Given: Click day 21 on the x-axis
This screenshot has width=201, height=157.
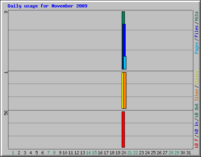Looking at the screenshot, I should click(130, 153).
